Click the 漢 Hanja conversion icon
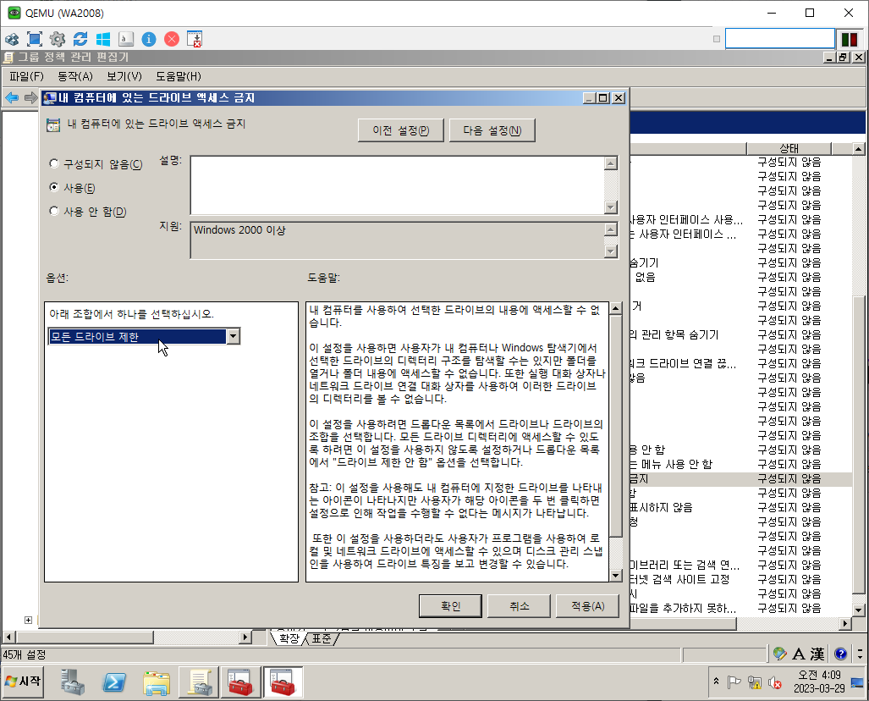Image resolution: width=869 pixels, height=701 pixels. [x=817, y=654]
